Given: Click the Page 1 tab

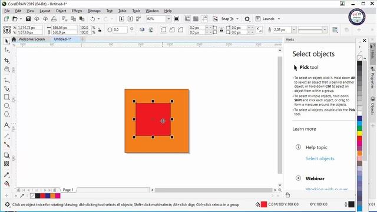Looking at the screenshot, I should (68, 190).
